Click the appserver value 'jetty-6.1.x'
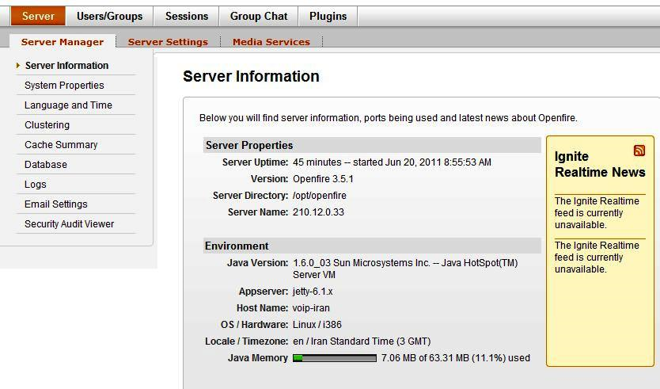The width and height of the screenshot is (660, 389). coord(313,292)
